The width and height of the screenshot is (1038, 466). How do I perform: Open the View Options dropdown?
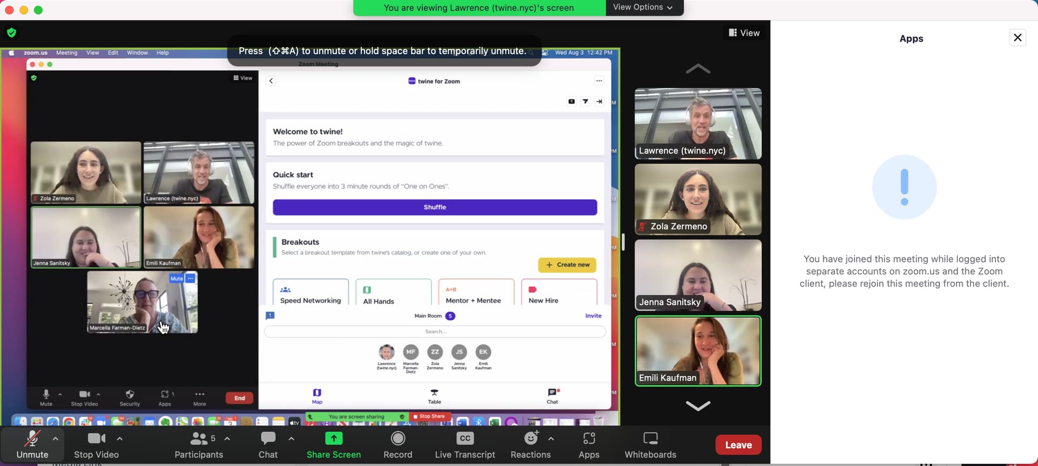click(x=643, y=8)
